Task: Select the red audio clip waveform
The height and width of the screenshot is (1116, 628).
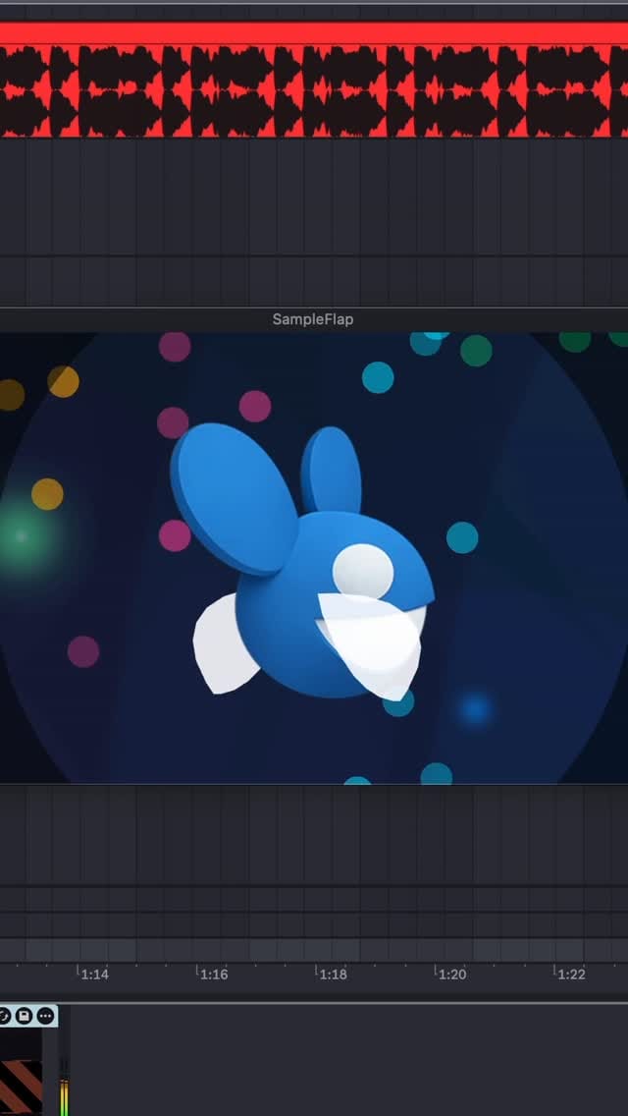Action: tap(314, 91)
